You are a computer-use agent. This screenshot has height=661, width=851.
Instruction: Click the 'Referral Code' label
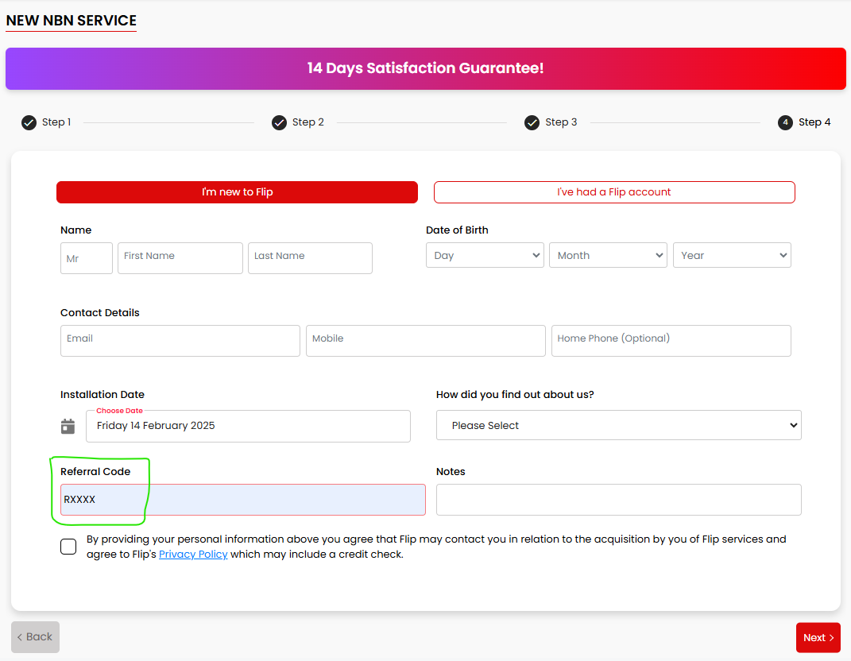[95, 472]
